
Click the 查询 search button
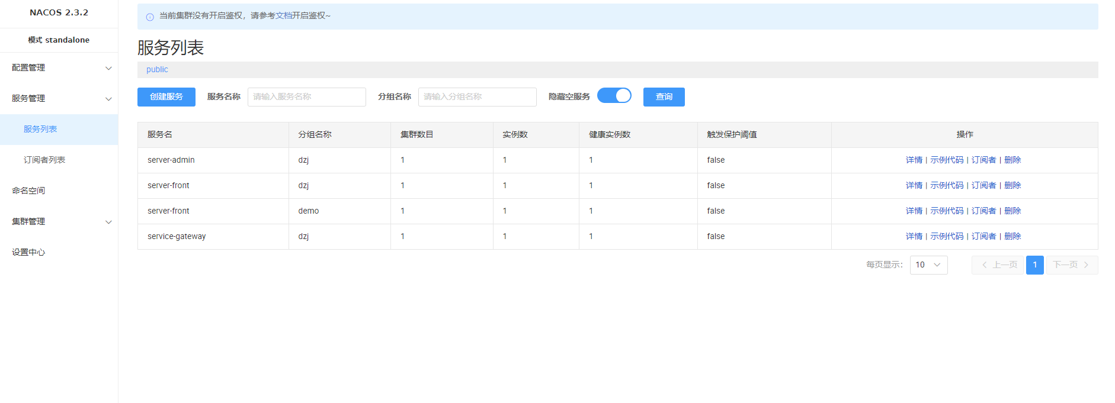tap(664, 97)
